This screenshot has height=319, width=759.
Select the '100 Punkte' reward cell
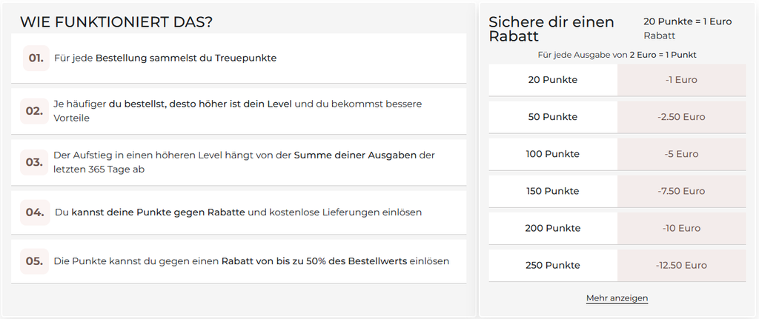tap(553, 154)
